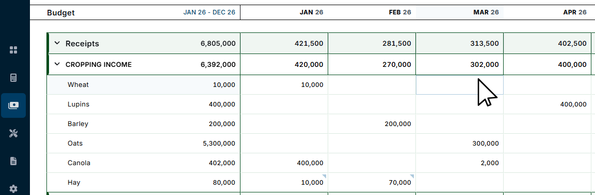Click Receipts JAN 26 total 421,500
The image size is (595, 195).
[309, 44]
